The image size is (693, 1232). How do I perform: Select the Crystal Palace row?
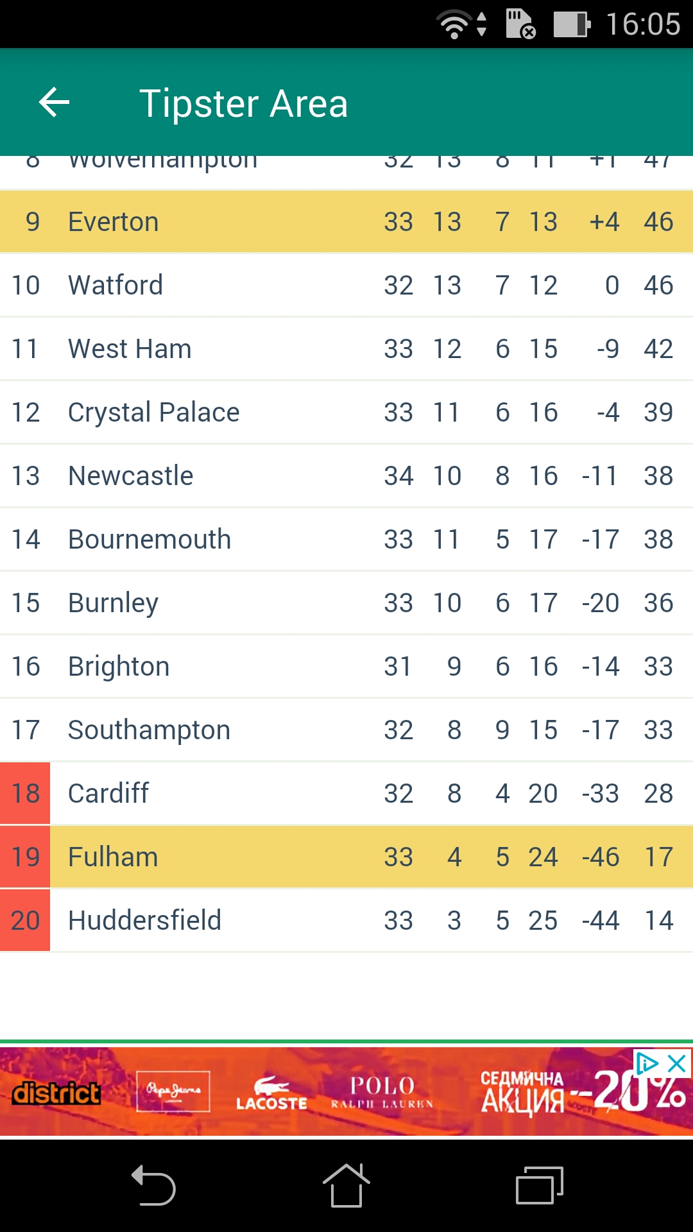coord(346,412)
